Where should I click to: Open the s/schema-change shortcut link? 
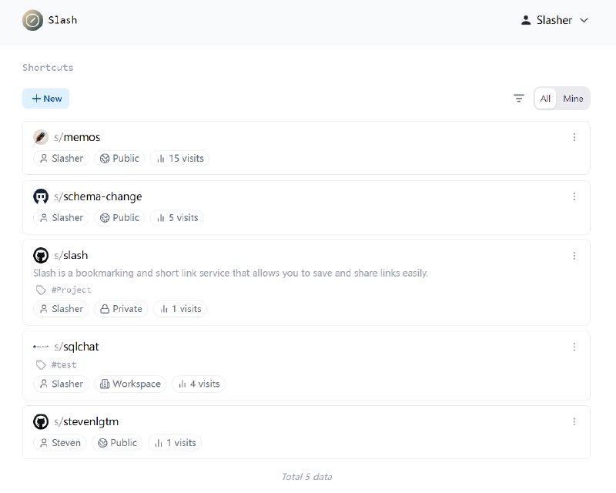coord(98,196)
